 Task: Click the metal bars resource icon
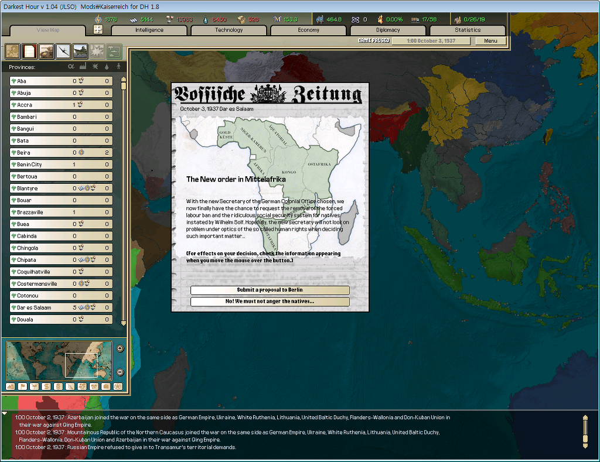pyautogui.click(x=134, y=19)
